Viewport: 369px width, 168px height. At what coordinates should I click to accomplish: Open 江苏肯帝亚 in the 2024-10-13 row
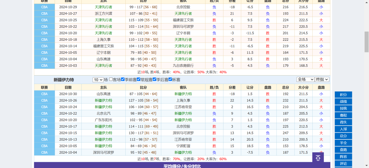tap(183, 139)
